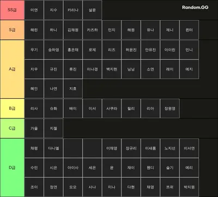Click the 규진 tile
The image size is (218, 197).
53,69
